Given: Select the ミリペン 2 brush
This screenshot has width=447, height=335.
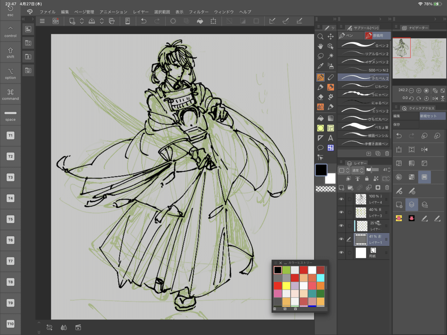Looking at the screenshot, I should point(364,111).
